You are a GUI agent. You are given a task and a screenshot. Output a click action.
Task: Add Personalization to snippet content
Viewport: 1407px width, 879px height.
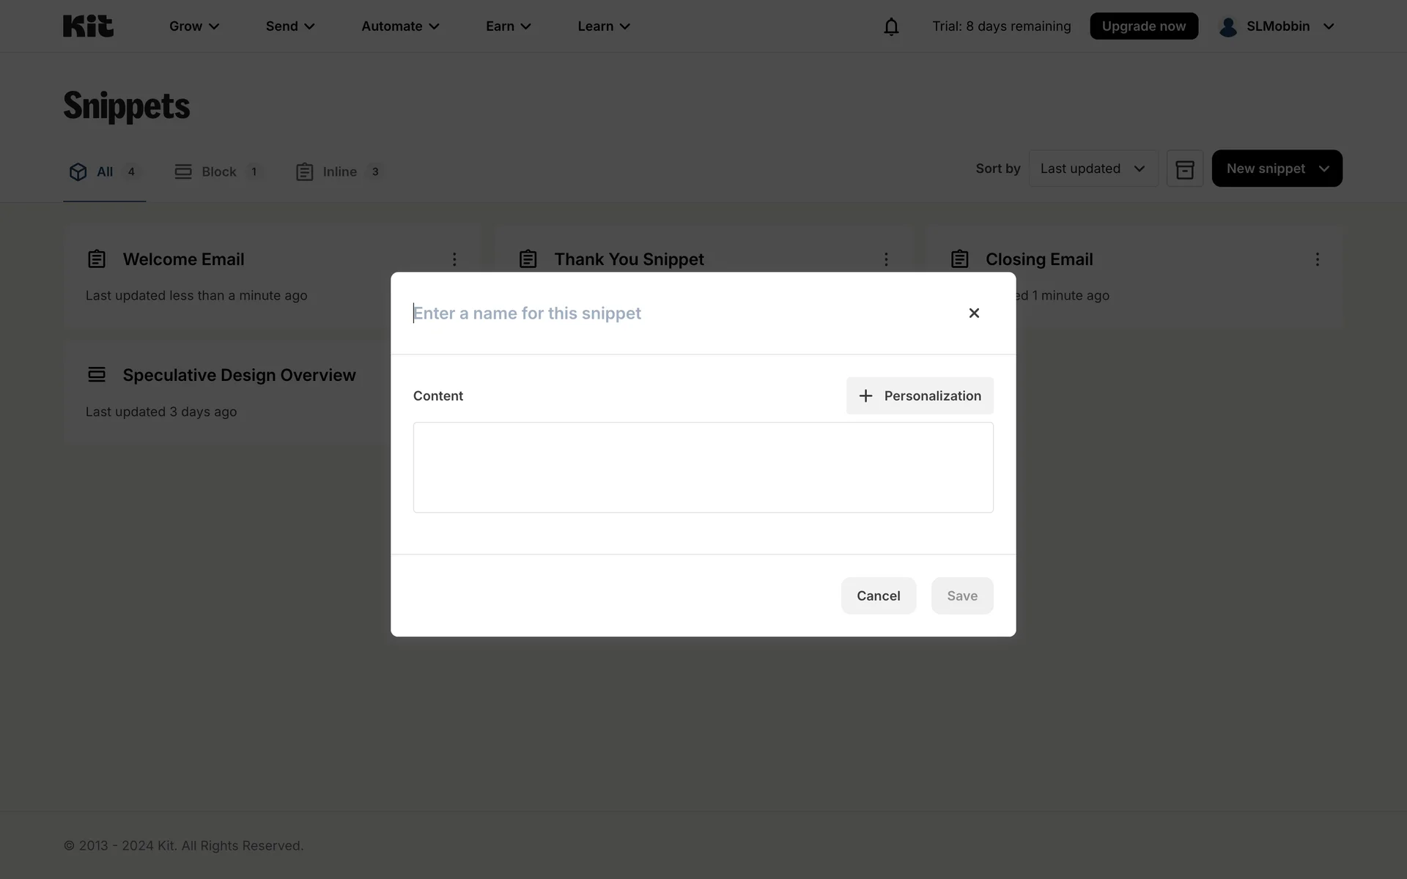919,396
